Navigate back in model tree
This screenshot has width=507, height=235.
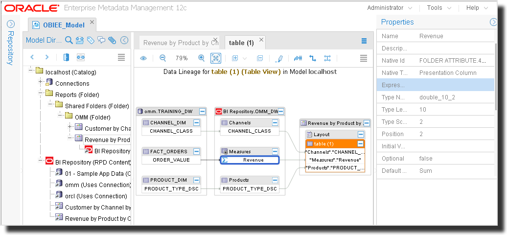(32, 57)
